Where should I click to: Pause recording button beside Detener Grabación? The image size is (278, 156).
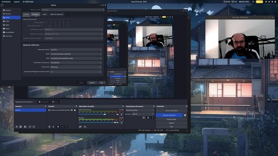click(x=185, y=115)
